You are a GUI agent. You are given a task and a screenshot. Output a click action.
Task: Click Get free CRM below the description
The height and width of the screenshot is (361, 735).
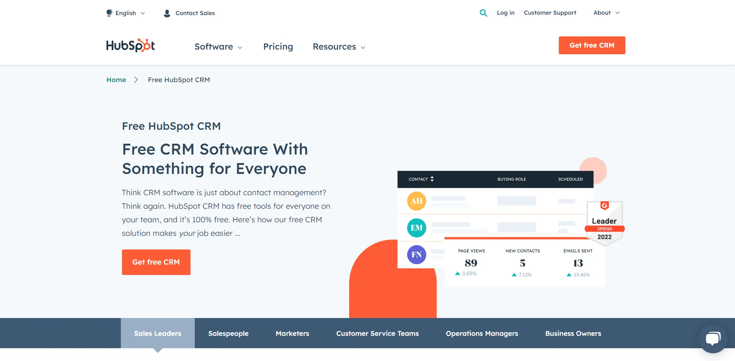(156, 262)
